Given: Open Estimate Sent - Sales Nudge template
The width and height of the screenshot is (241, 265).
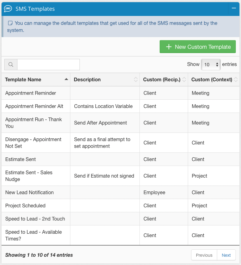Looking at the screenshot, I should point(29,176).
